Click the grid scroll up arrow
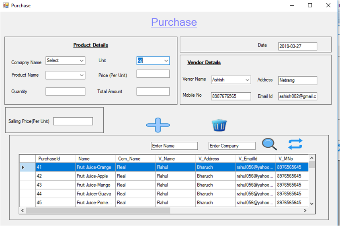Image resolution: width=340 pixels, height=226 pixels. point(311,158)
